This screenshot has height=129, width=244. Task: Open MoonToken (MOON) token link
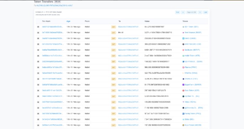pos(193,125)
